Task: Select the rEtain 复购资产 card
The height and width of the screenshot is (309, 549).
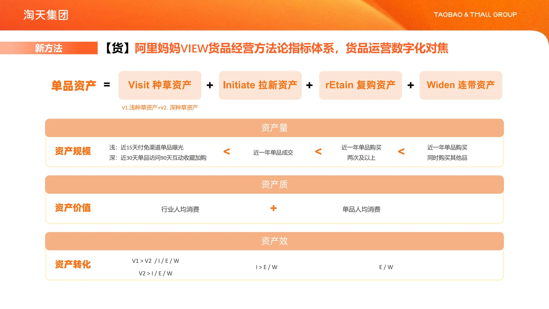Action: pyautogui.click(x=361, y=85)
